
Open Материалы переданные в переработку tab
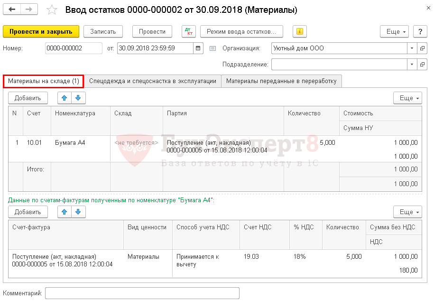pyautogui.click(x=281, y=81)
